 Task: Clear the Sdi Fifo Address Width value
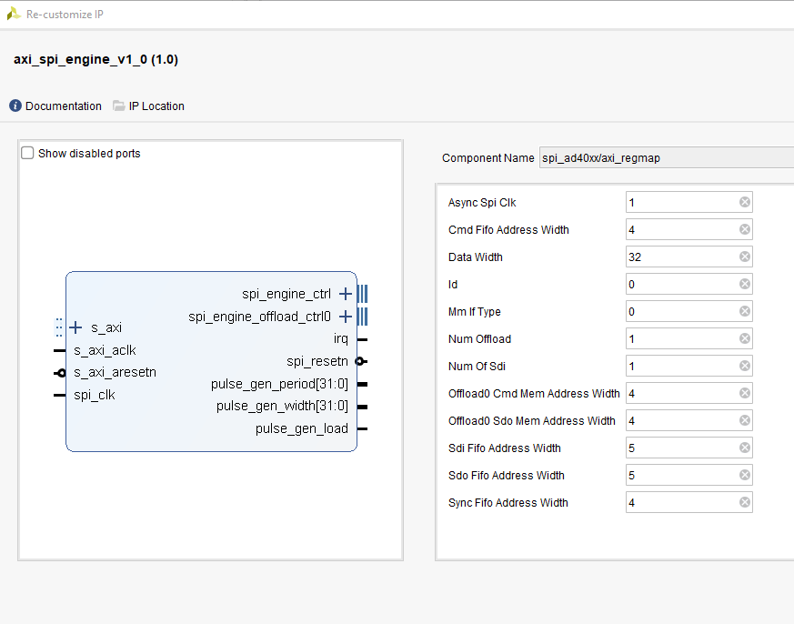click(744, 448)
